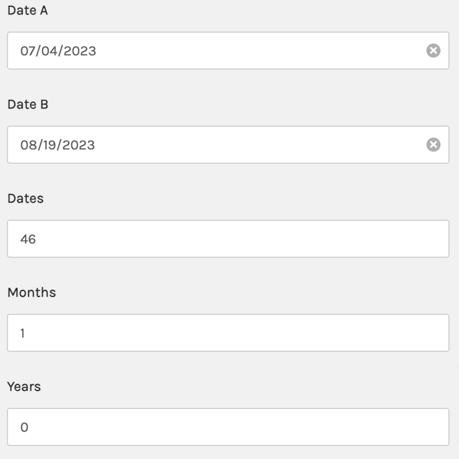Focus the Date B input field
Screen dimensions: 459x459
tap(228, 145)
